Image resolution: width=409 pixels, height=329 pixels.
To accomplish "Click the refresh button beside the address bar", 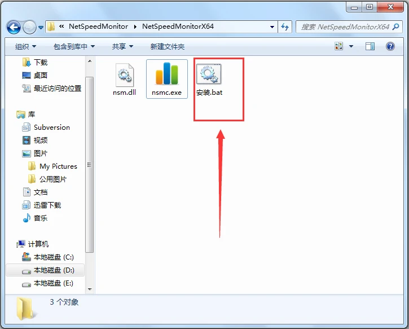I will click(285, 27).
